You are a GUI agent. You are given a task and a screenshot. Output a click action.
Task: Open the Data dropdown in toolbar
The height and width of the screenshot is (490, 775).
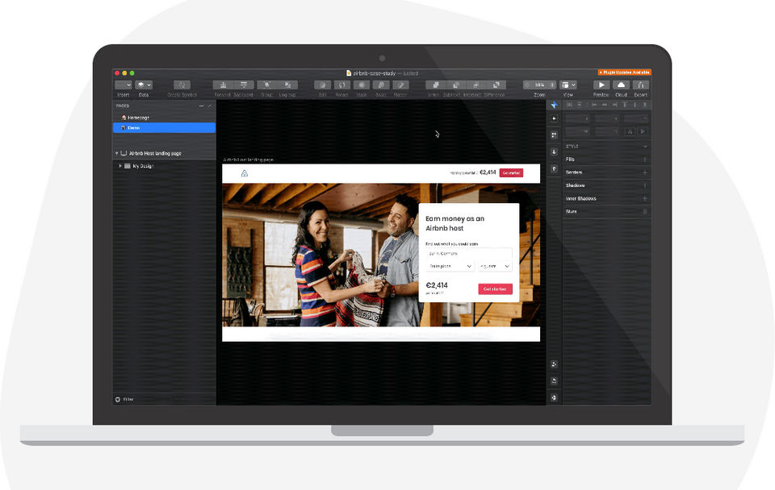tap(144, 85)
